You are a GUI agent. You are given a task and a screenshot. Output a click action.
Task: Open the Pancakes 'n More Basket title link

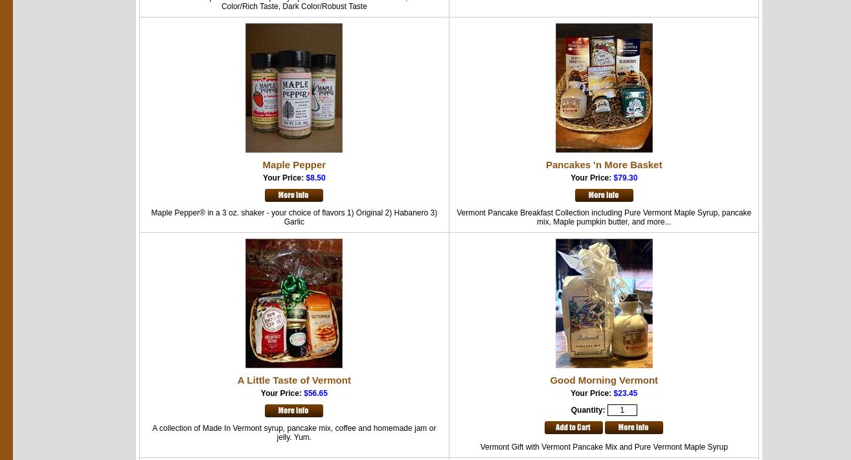pos(604,165)
